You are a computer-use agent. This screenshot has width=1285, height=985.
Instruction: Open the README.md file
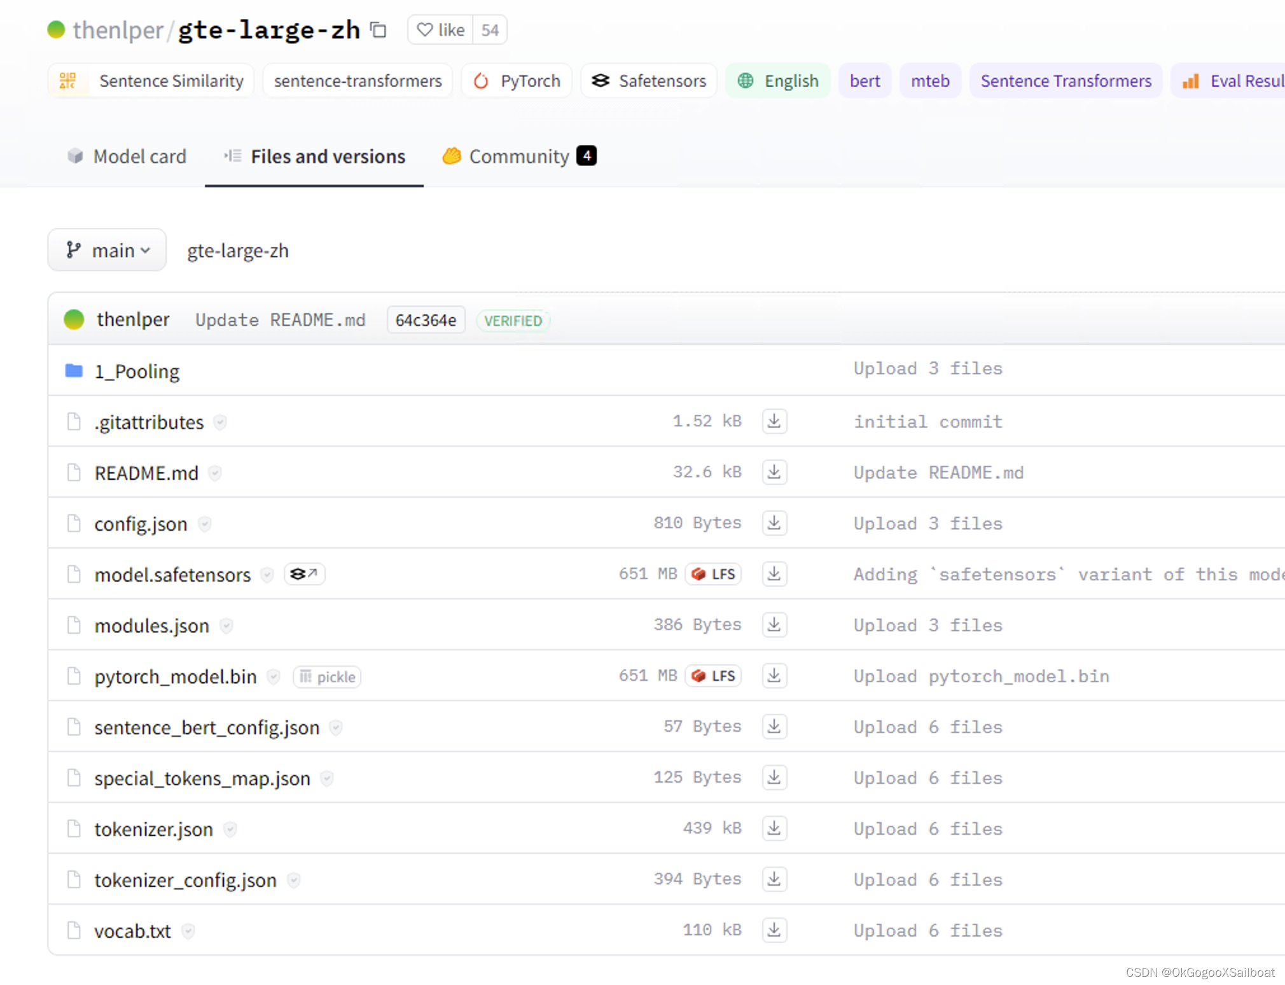146,473
